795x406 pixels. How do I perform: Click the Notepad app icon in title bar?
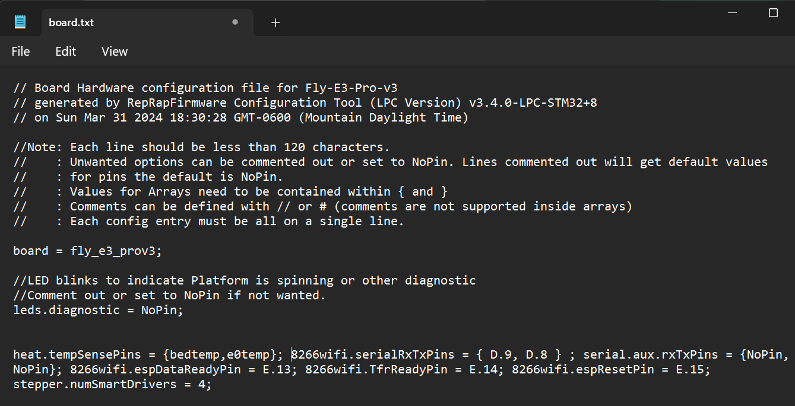pyautogui.click(x=20, y=23)
